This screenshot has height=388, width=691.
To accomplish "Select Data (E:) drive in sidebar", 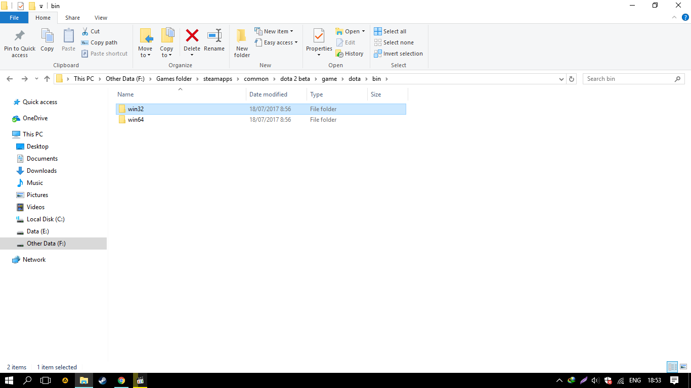I will [37, 231].
